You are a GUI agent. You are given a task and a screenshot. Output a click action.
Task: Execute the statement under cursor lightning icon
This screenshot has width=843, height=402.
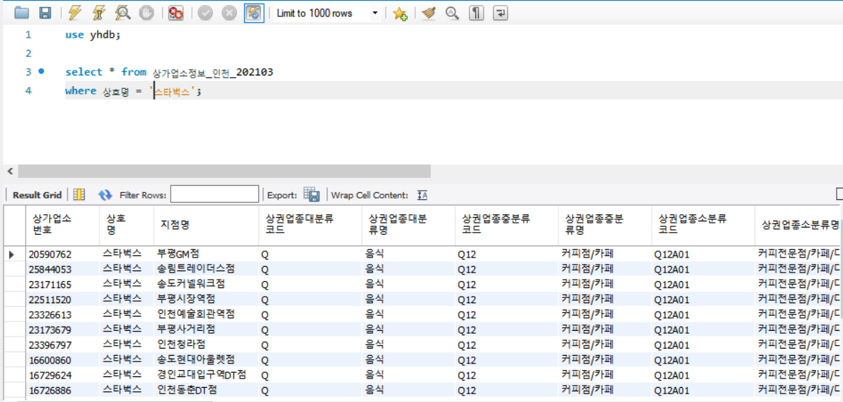(x=99, y=14)
